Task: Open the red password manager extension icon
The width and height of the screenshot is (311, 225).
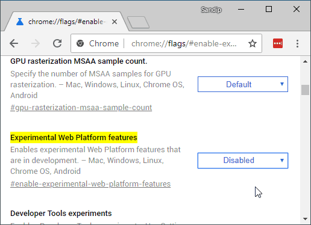Action: pos(278,43)
